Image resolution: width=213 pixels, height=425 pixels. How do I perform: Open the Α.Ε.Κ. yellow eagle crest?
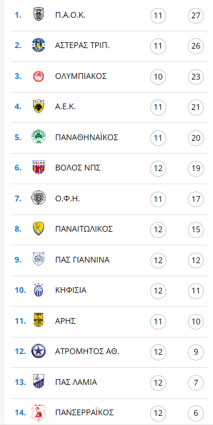38,106
